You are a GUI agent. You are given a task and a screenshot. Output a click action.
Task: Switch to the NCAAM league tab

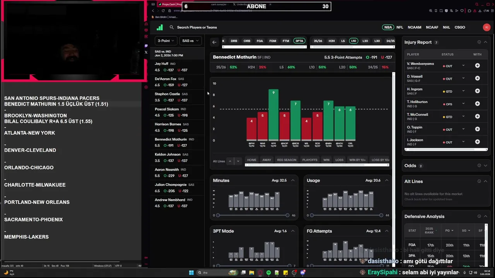[x=415, y=27]
